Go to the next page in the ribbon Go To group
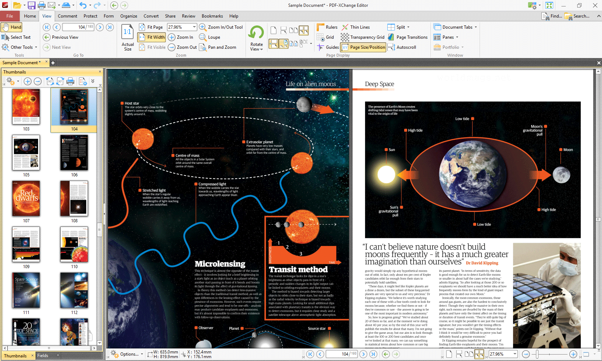Image resolution: width=602 pixels, height=361 pixels. (100, 27)
